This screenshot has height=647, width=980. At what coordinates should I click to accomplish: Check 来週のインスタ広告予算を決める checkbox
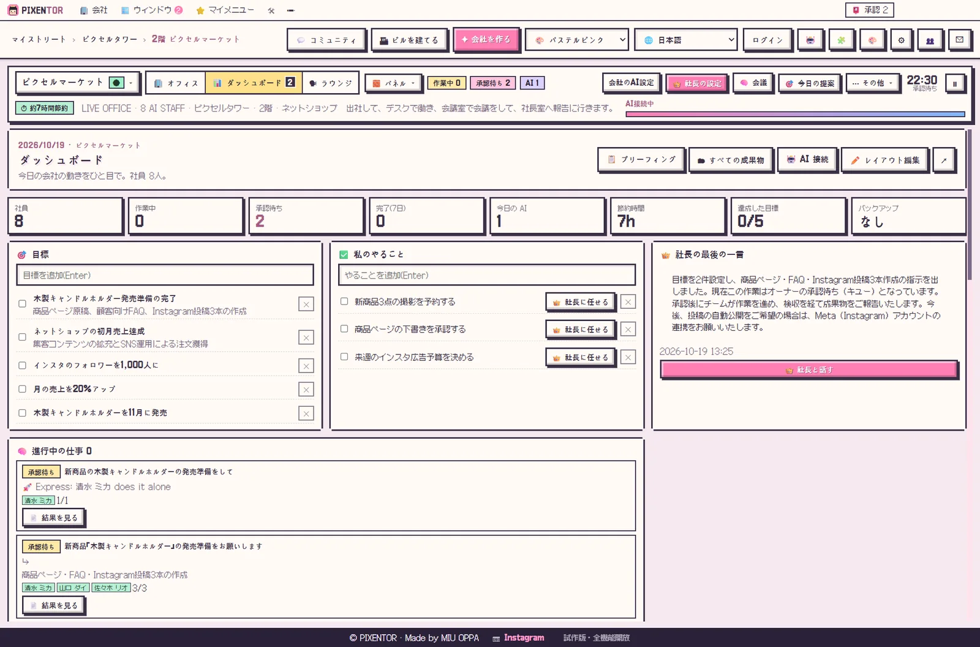(x=344, y=357)
